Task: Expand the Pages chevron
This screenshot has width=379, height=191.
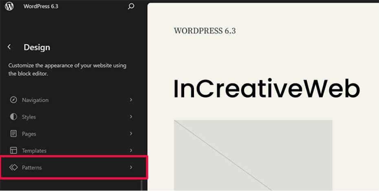Action: [x=131, y=133]
